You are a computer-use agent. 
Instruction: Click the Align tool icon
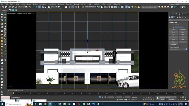[x=102, y=7]
